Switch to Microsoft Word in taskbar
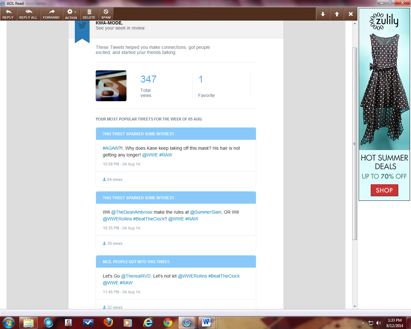411x329 pixels. pyautogui.click(x=206, y=323)
